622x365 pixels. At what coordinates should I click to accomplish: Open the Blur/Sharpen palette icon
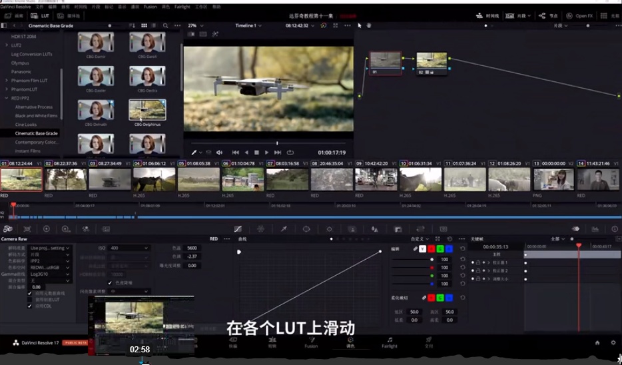point(374,229)
